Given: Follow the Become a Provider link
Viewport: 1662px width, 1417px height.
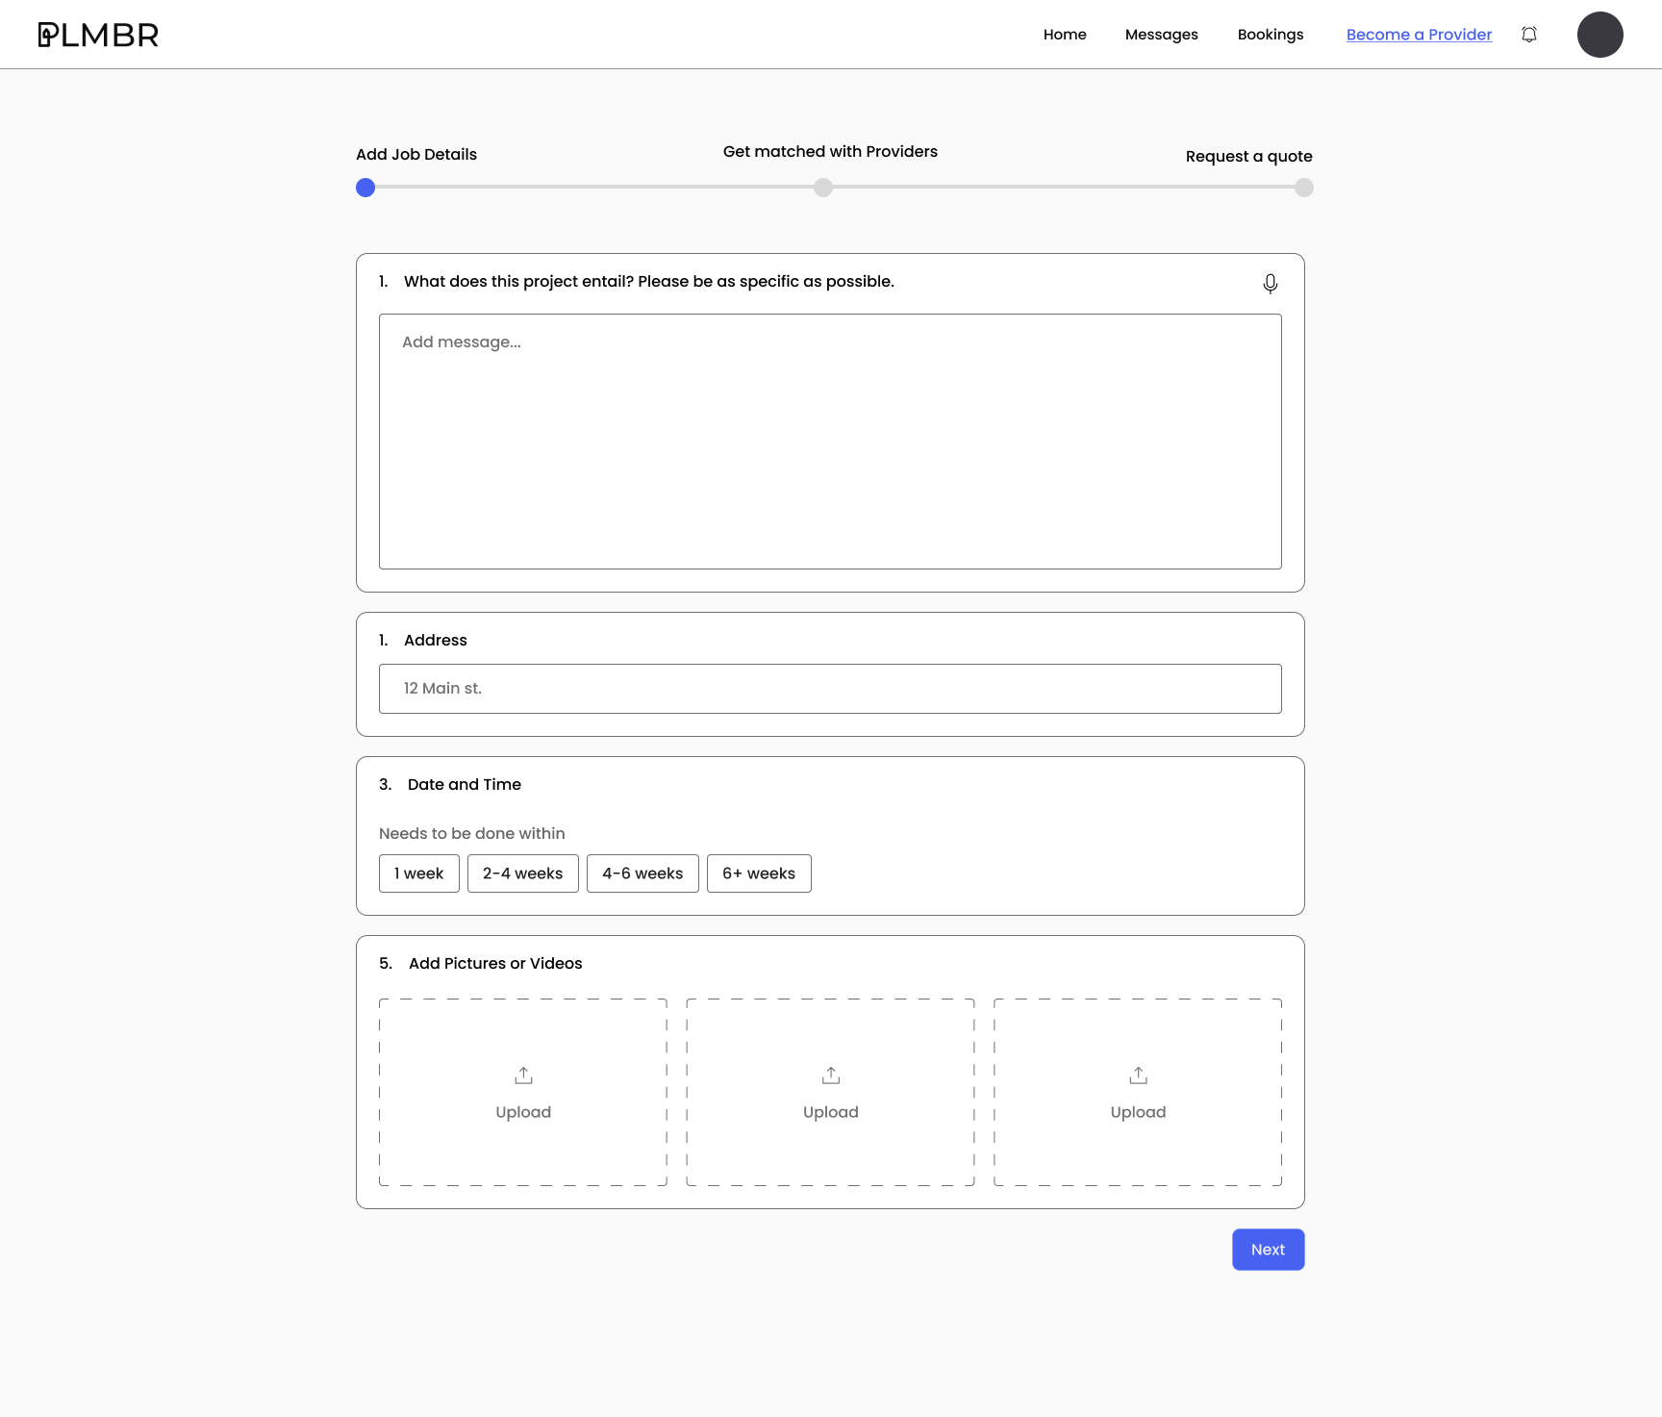Looking at the screenshot, I should click(1419, 35).
